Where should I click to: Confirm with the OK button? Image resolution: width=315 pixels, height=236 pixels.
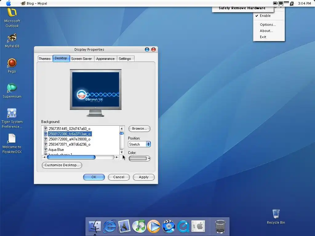(94, 177)
